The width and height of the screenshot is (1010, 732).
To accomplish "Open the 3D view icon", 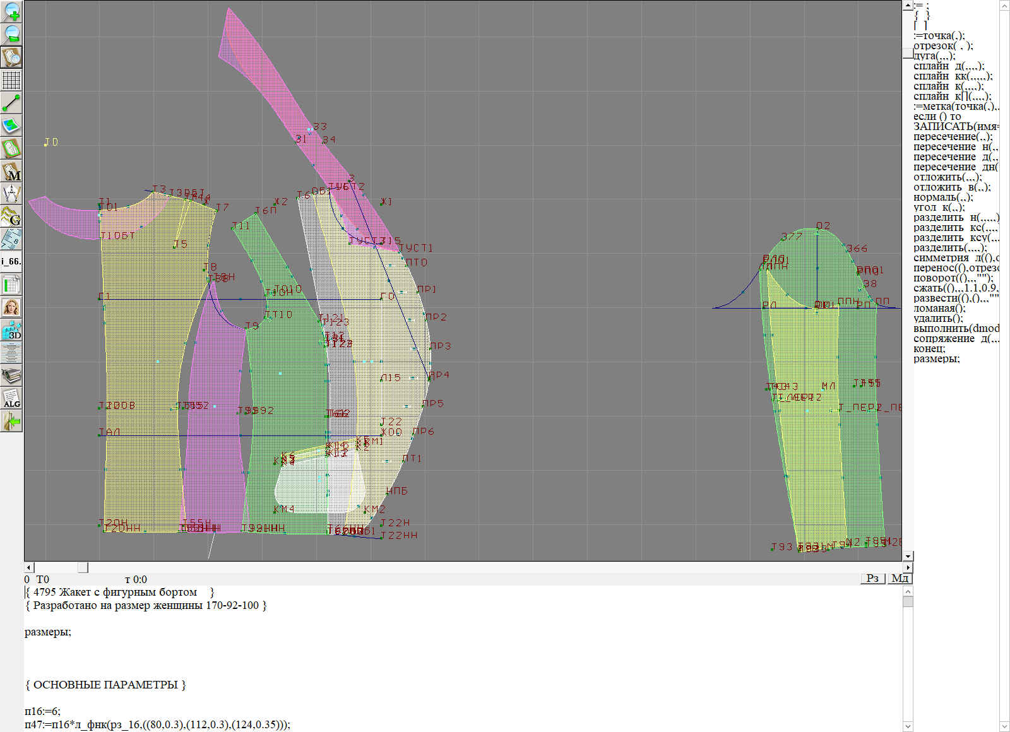I will 11,330.
